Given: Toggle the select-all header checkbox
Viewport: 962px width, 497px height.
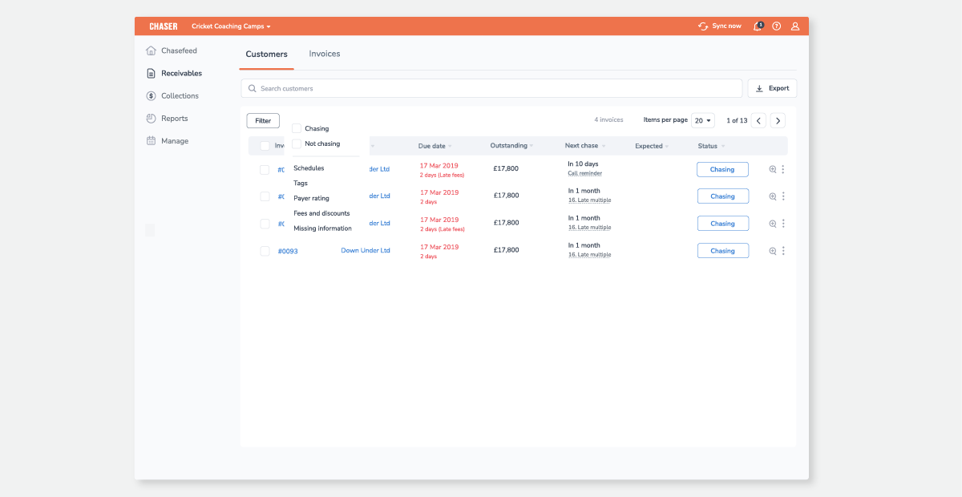Looking at the screenshot, I should coord(265,146).
